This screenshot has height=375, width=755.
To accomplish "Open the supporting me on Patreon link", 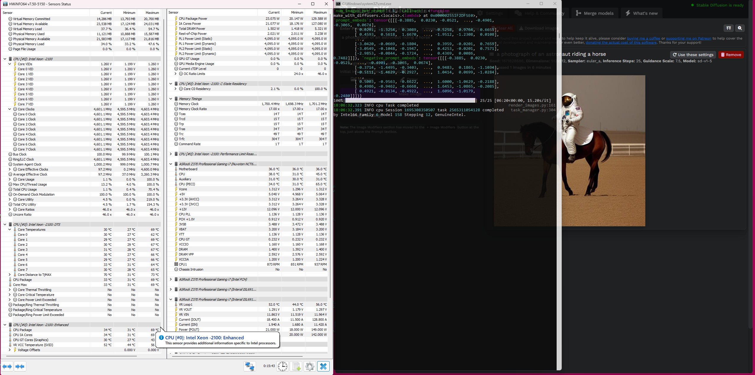I will click(688, 38).
